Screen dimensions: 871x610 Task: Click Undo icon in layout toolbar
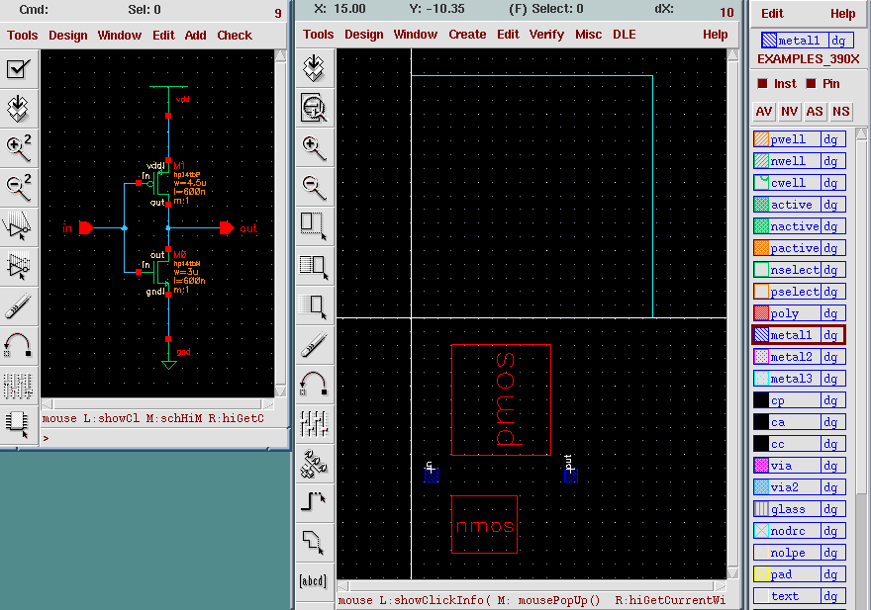click(315, 385)
